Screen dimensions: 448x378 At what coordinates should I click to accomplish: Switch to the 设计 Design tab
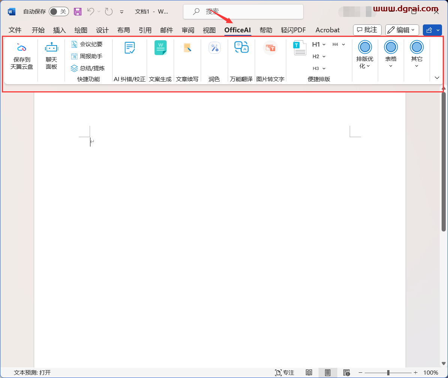pyautogui.click(x=102, y=30)
